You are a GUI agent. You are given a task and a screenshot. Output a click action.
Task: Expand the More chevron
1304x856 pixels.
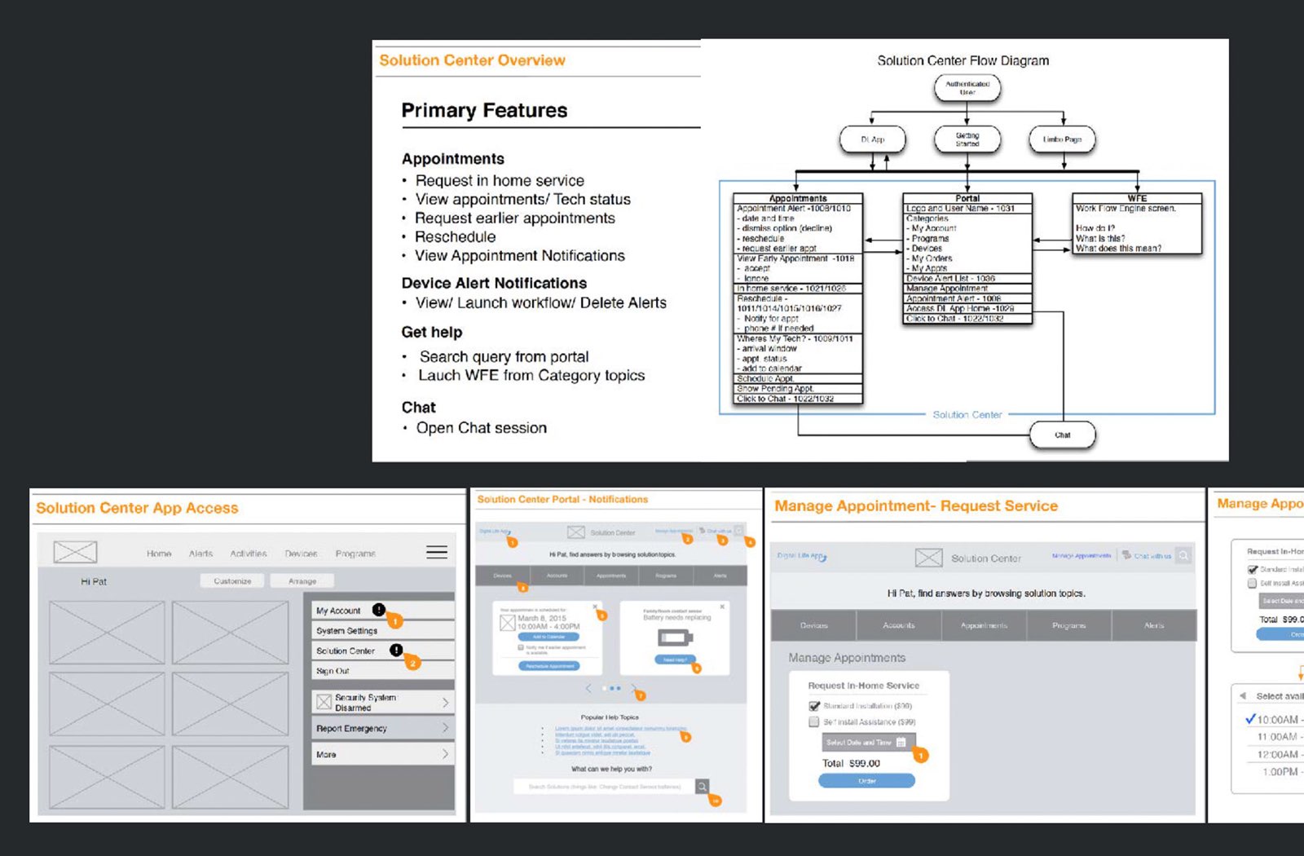[445, 753]
